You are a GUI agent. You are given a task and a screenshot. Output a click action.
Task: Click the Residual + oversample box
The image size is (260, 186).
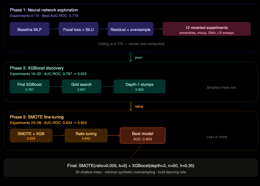click(x=131, y=29)
